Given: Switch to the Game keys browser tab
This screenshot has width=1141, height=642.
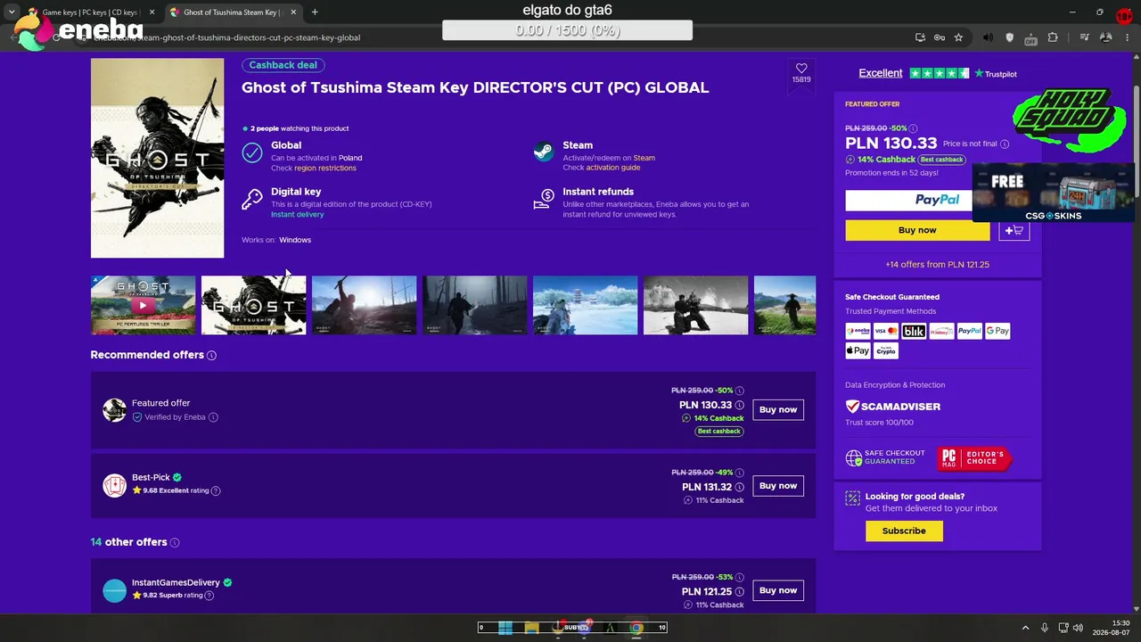Looking at the screenshot, I should point(88,12).
